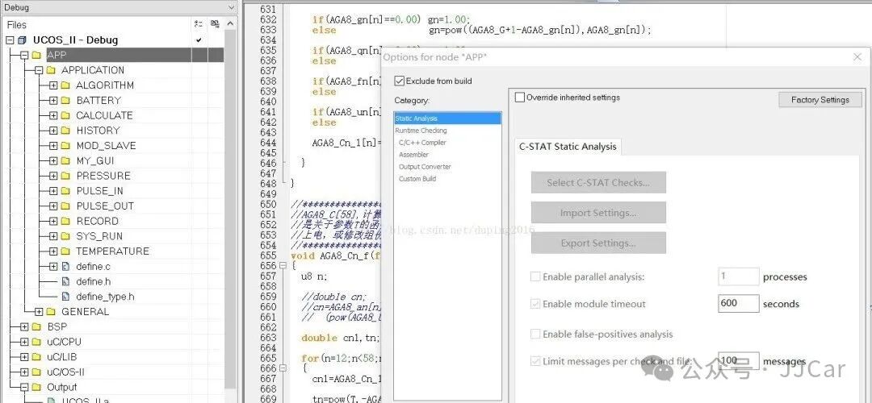Toggle Enable module timeout checkbox
The image size is (872, 403).
coord(535,304)
